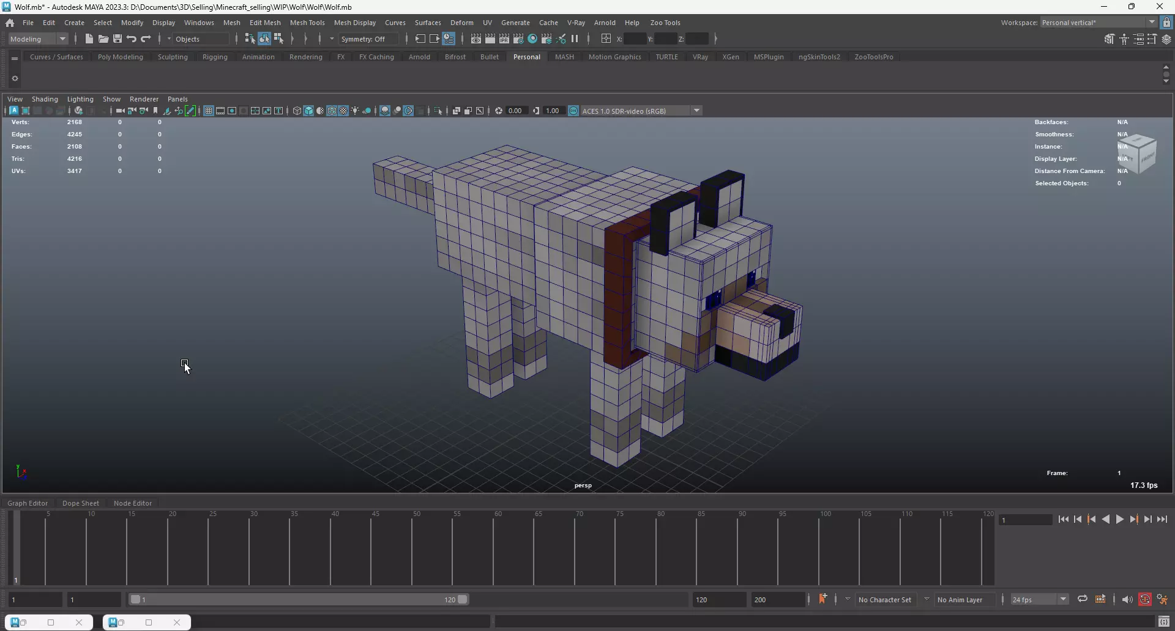Image resolution: width=1175 pixels, height=631 pixels.
Task: Start IPR render with the IPR icon
Action: point(504,39)
